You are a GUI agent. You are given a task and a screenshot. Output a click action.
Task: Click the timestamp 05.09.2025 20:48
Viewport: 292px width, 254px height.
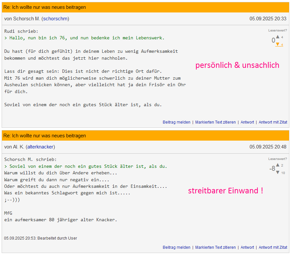(268, 147)
